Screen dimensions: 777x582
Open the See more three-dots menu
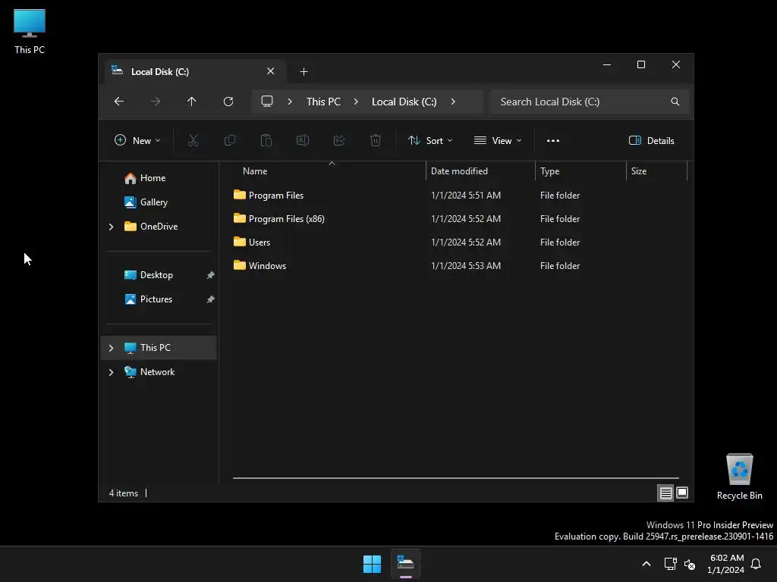click(553, 140)
